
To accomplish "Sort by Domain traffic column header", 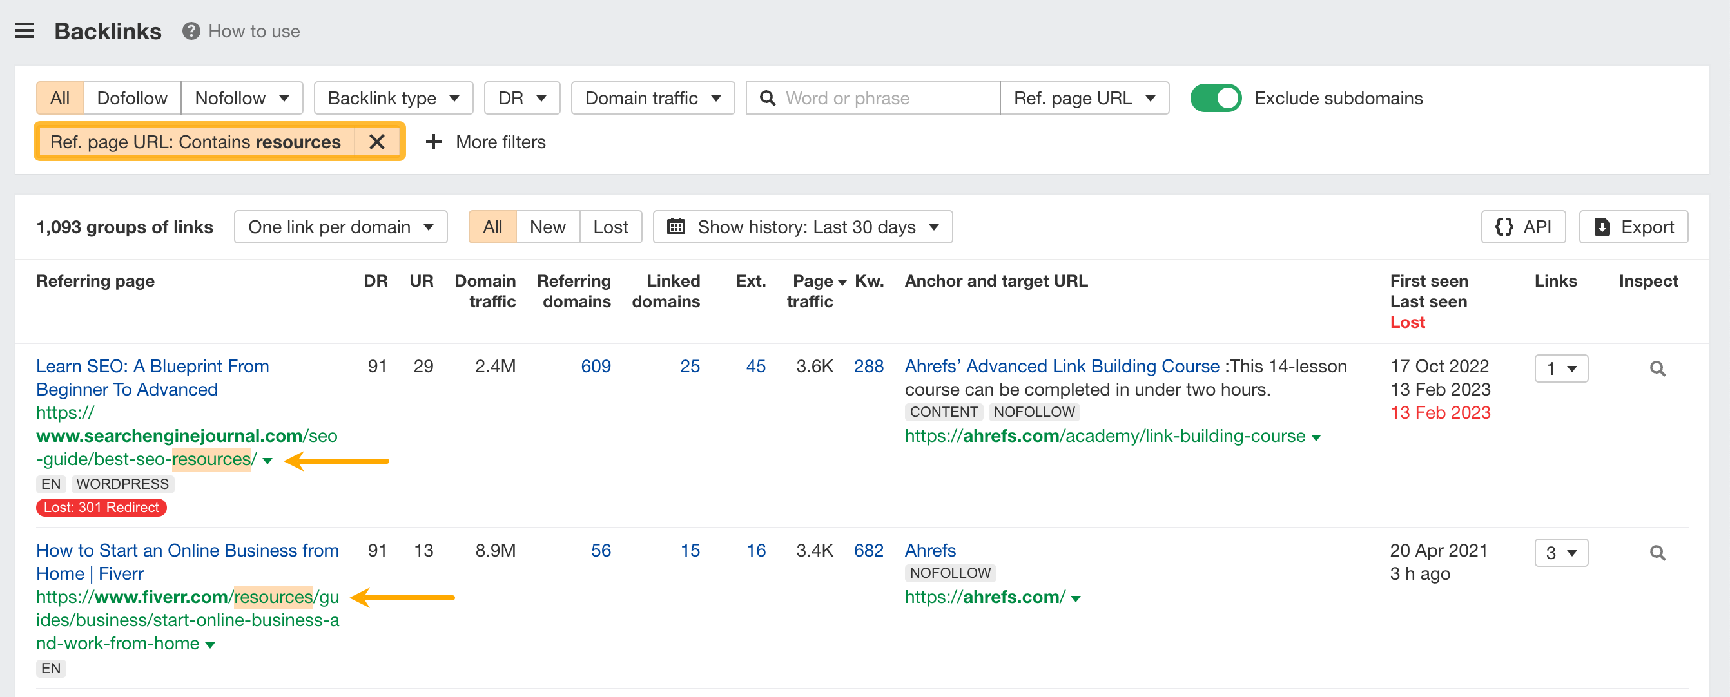I will [x=485, y=291].
